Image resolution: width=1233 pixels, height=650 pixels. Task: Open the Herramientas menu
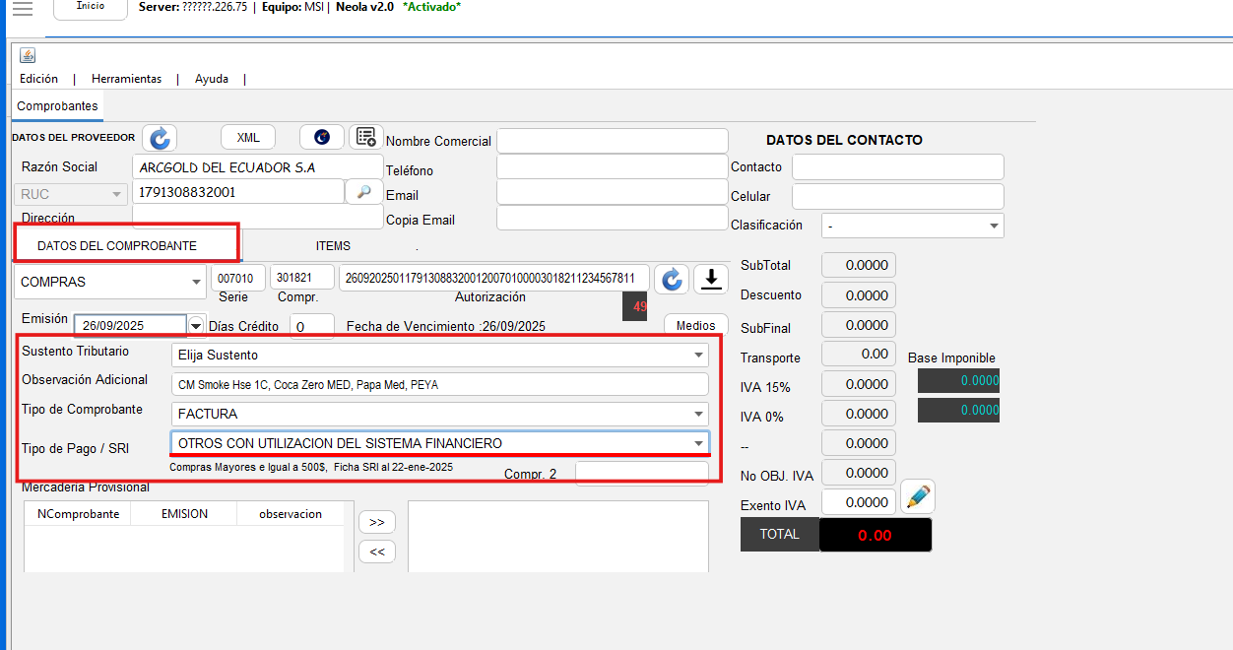[126, 79]
